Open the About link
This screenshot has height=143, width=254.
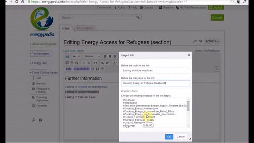(120, 8)
